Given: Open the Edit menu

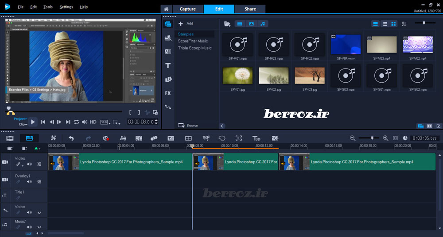Looking at the screenshot, I should [34, 7].
